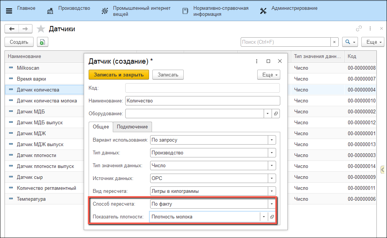Expand the Вариант использования dropdown

click(272, 140)
